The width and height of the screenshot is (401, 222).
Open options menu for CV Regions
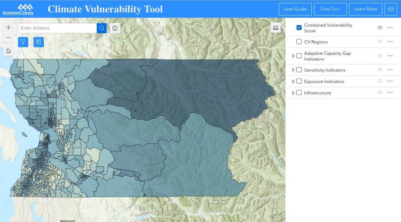pyautogui.click(x=390, y=41)
